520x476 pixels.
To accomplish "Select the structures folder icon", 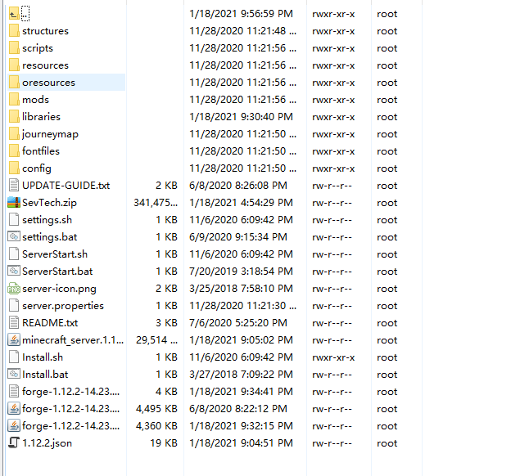I will 14,31.
